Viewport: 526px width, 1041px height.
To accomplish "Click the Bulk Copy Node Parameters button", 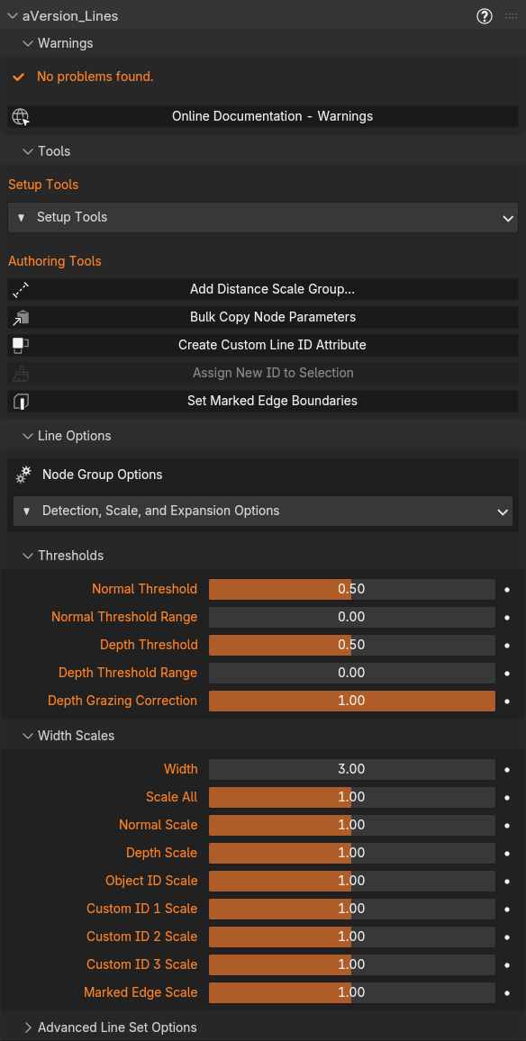I will [263, 317].
